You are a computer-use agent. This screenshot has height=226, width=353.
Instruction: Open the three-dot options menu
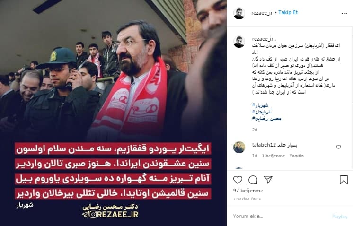344,14
